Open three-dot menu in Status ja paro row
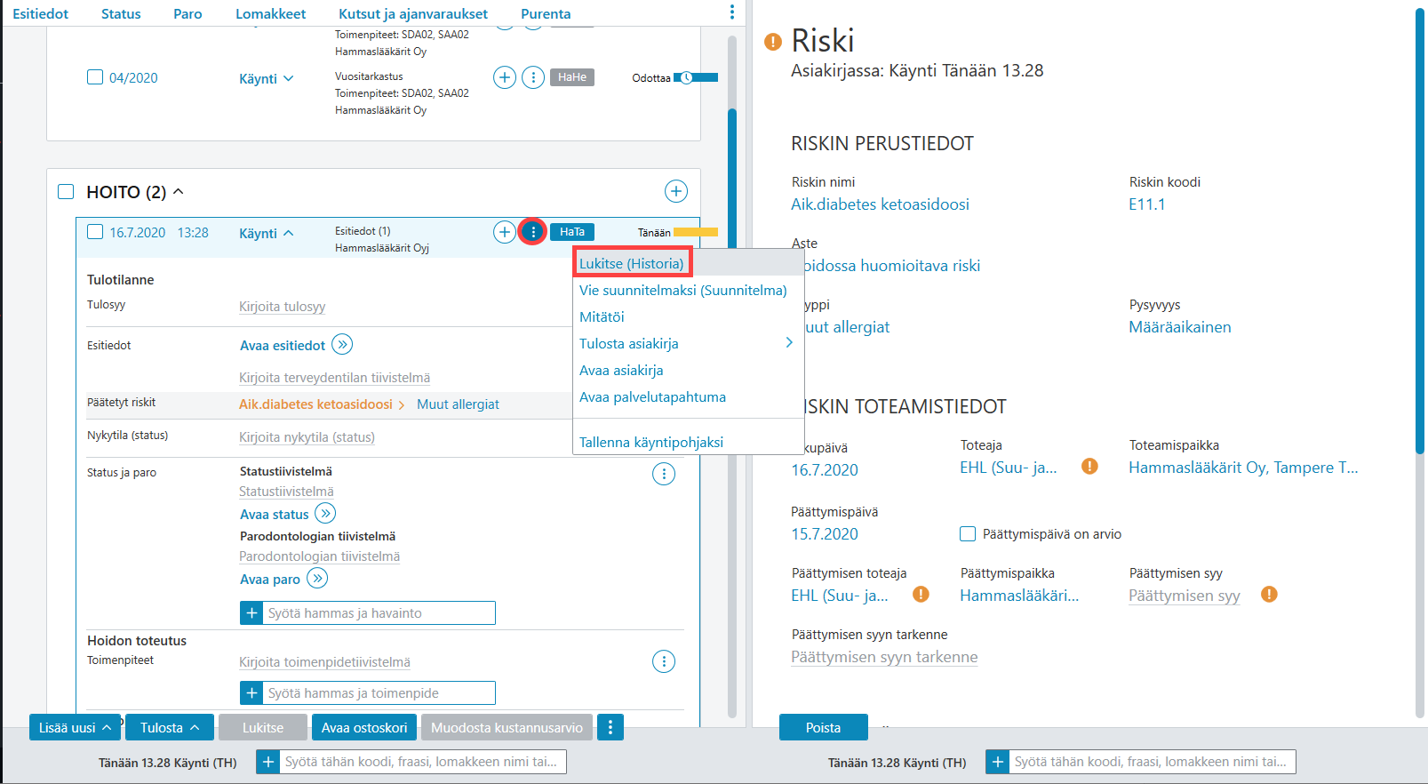This screenshot has height=784, width=1428. point(664,474)
